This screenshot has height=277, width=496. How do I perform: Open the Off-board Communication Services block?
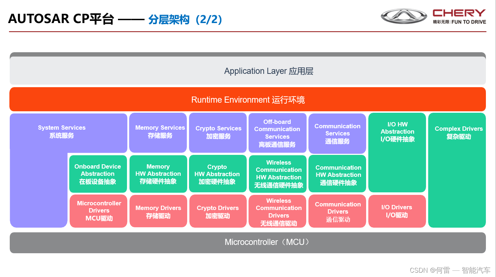click(277, 133)
